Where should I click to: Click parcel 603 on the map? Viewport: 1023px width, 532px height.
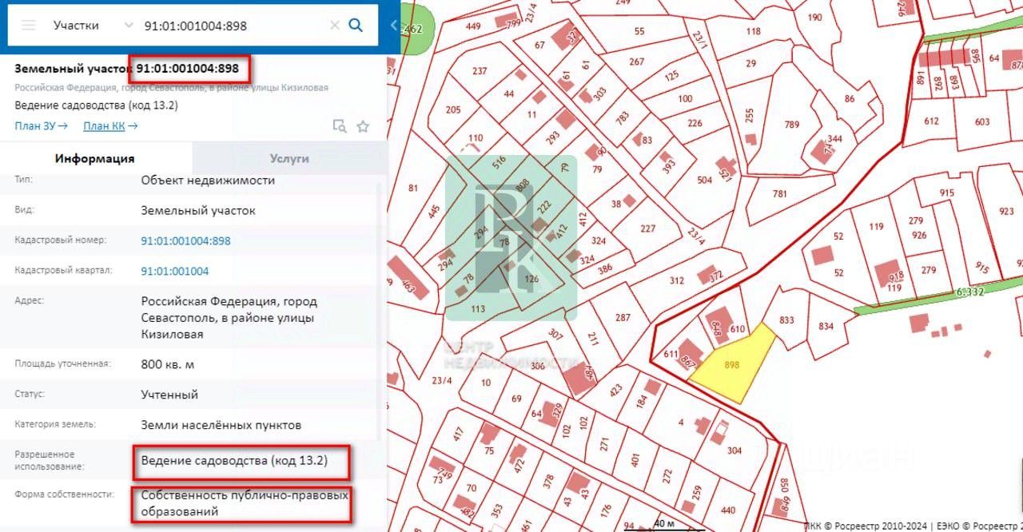(982, 121)
